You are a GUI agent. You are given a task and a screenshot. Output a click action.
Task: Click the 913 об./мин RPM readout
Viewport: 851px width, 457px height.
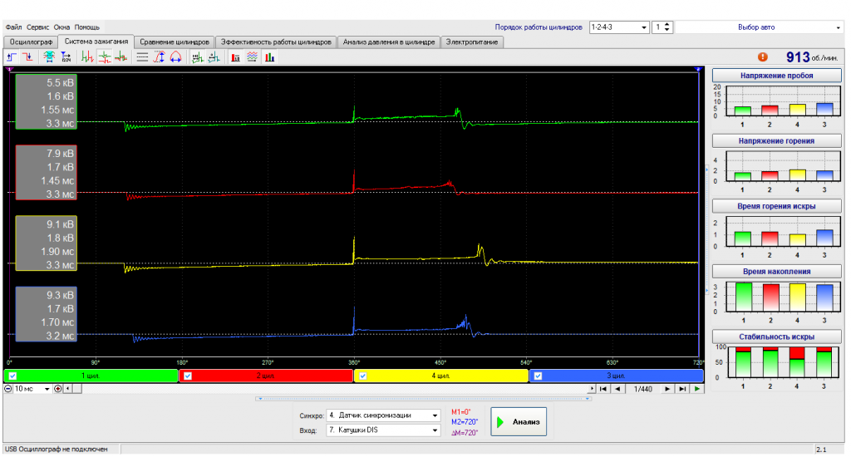coord(811,57)
